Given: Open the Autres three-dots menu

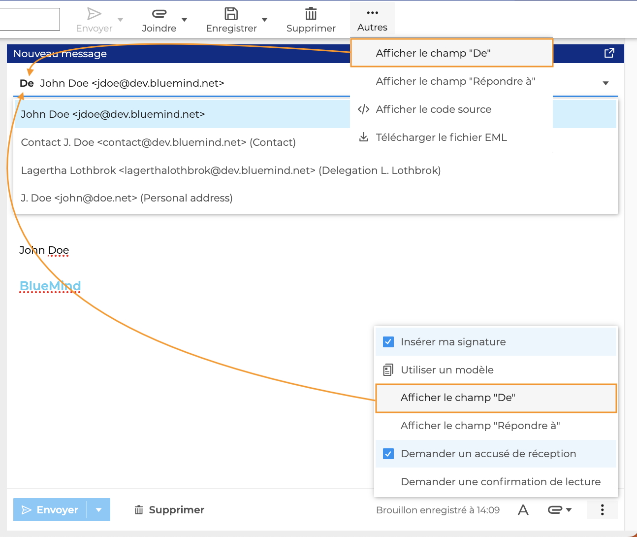Looking at the screenshot, I should pos(372,20).
